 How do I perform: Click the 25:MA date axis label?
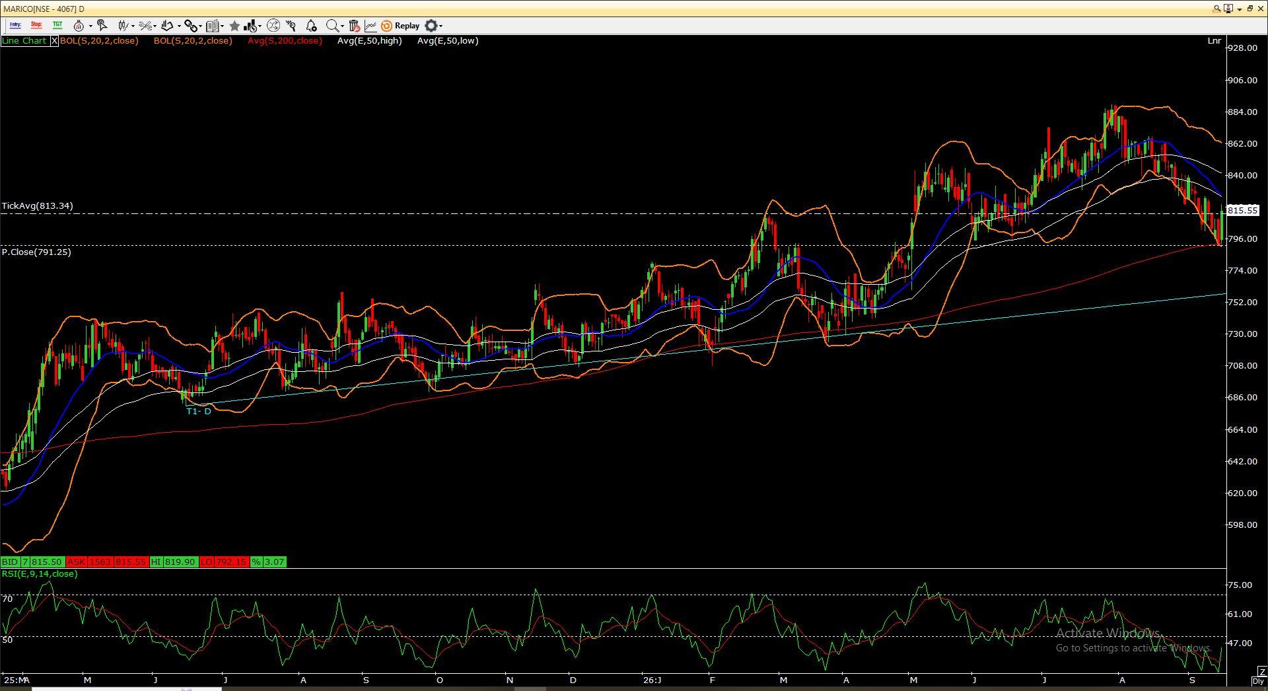[x=17, y=680]
